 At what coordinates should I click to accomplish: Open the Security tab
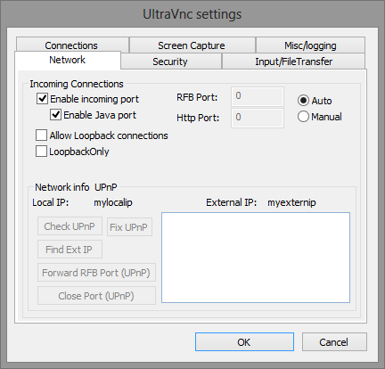[170, 61]
